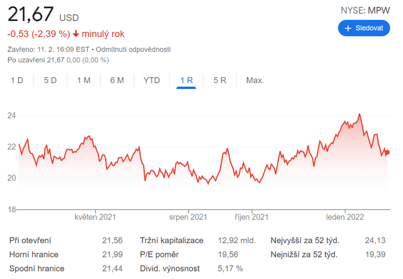Click the Divid. výnosnost statistic label
This screenshot has width=403, height=279.
(x=171, y=268)
